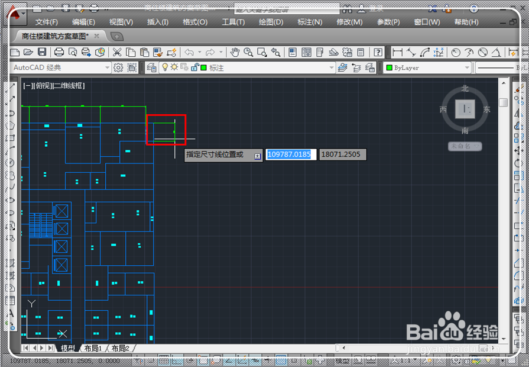Select the Match Properties brush icon
The image size is (529, 367).
(158, 52)
